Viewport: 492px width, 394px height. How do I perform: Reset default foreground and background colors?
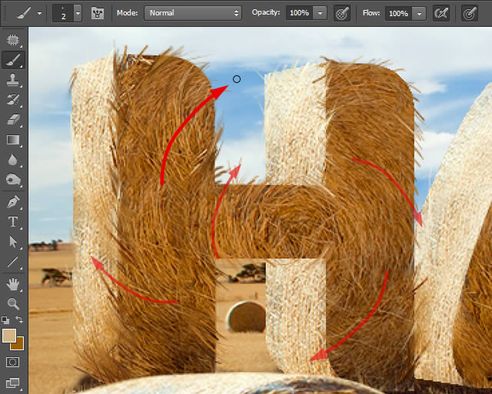click(5, 320)
